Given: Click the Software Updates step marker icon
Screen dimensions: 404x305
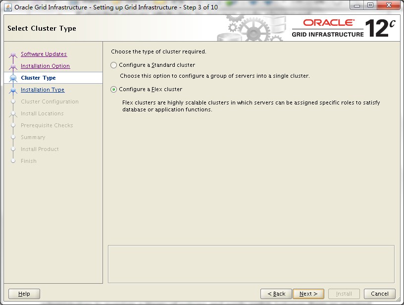Looking at the screenshot, I should 13,54.
